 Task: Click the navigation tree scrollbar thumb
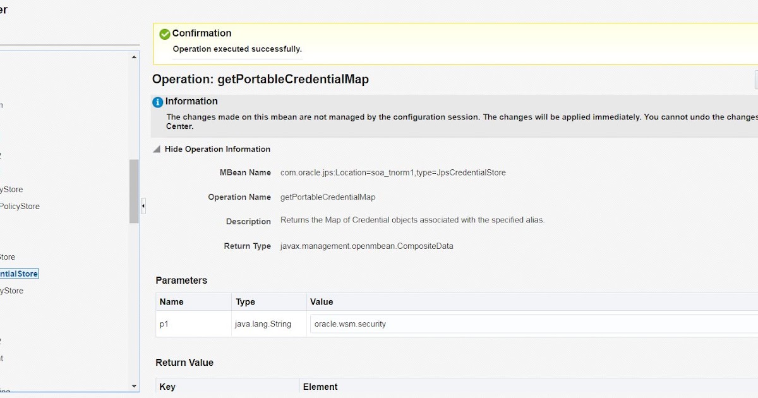(x=134, y=191)
